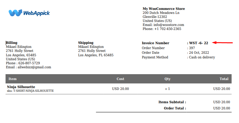Click the Cash on delivery payment method
This screenshot has height=123, width=239.
point(202,57)
